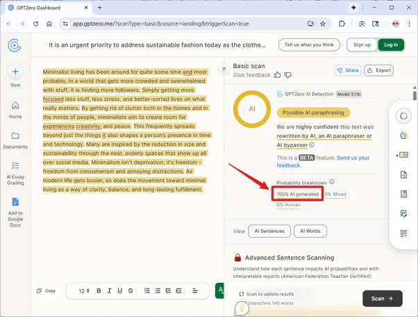Image resolution: width=418 pixels, height=317 pixels.
Task: Click the red document search icon in right panel
Action: pos(403,174)
